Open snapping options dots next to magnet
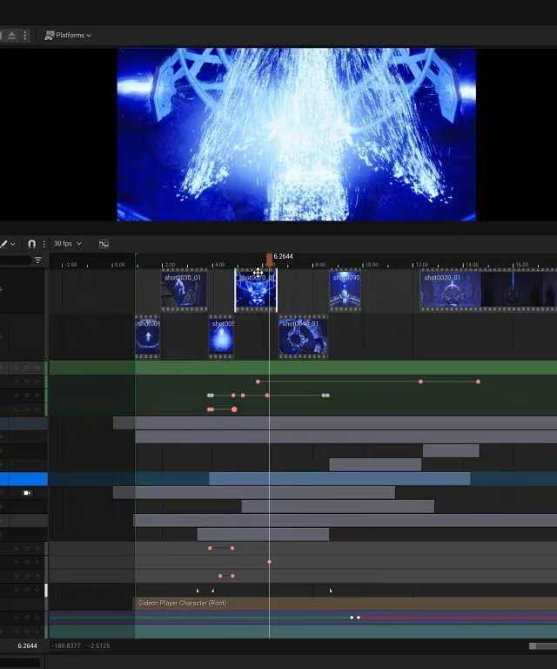The image size is (557, 669). [43, 245]
